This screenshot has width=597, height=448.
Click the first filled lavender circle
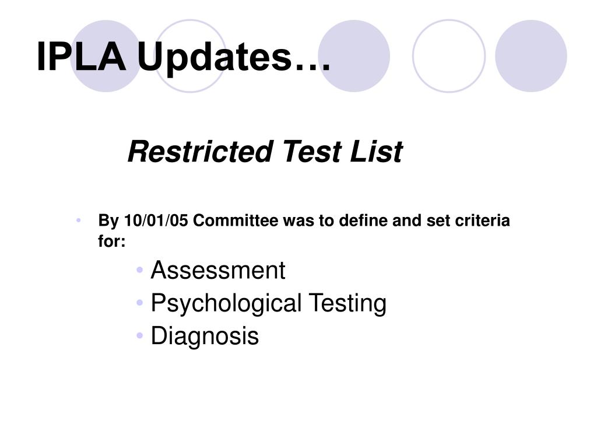pos(106,56)
